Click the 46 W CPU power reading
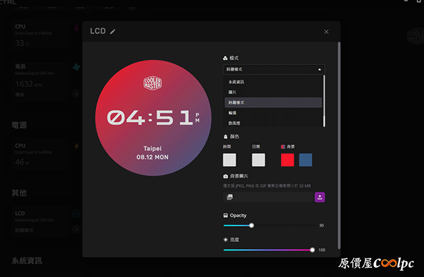Image resolution: width=424 pixels, height=277 pixels. [x=22, y=162]
